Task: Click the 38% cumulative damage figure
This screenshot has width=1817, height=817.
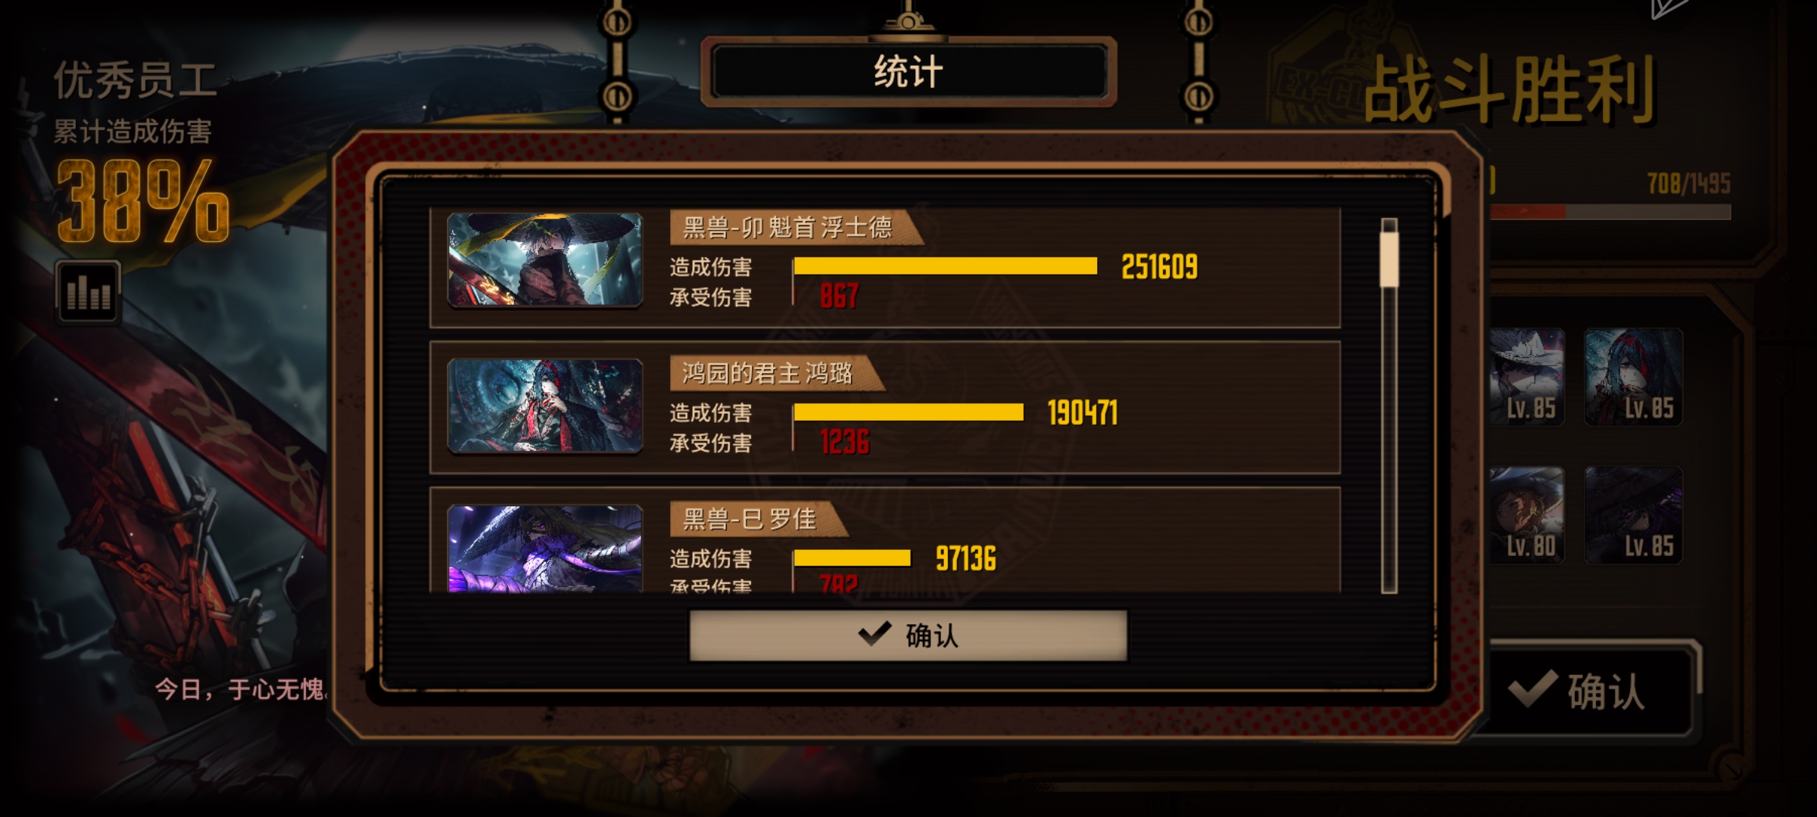Action: pyautogui.click(x=142, y=202)
